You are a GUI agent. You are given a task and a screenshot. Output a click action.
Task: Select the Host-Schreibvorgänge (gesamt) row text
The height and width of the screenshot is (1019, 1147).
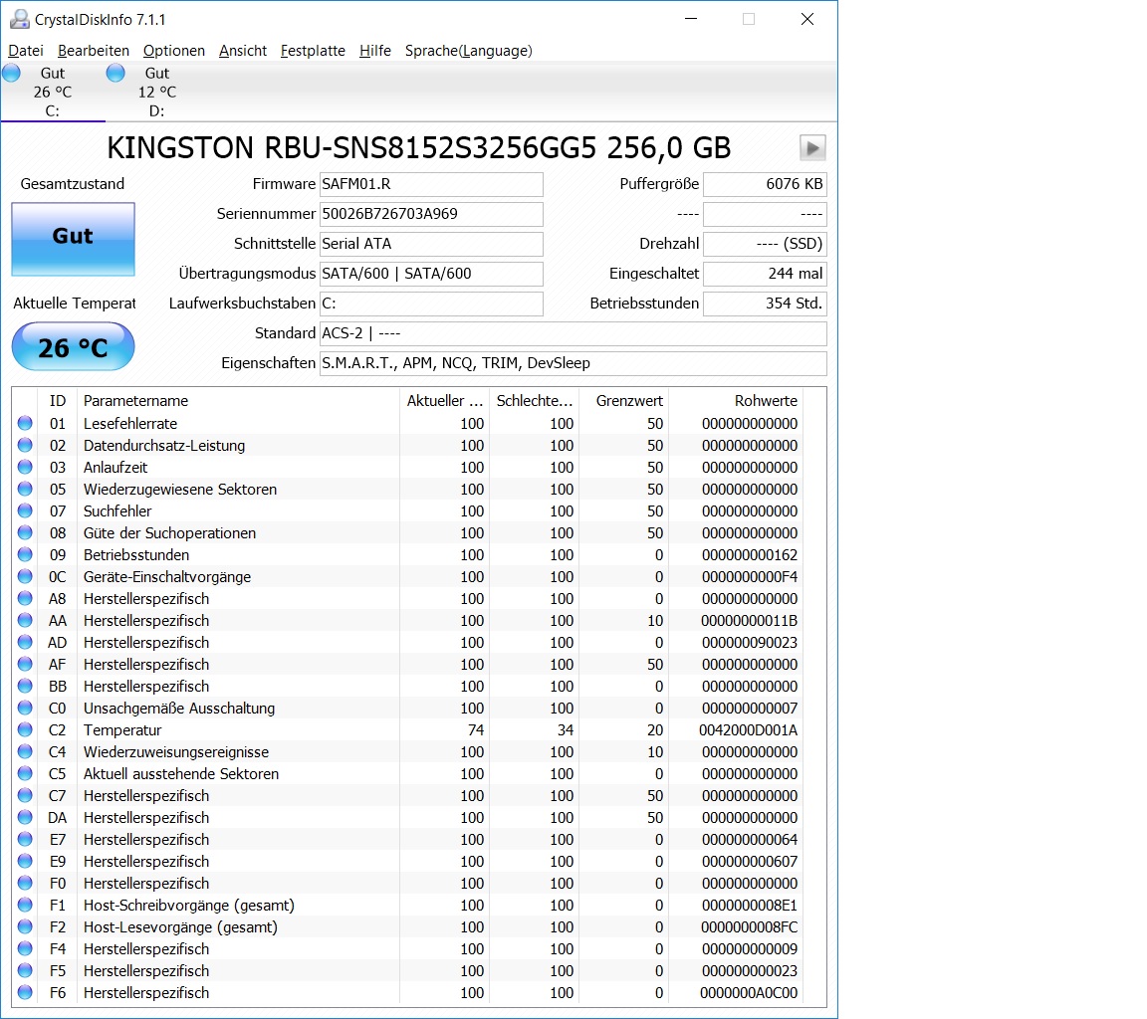(189, 905)
